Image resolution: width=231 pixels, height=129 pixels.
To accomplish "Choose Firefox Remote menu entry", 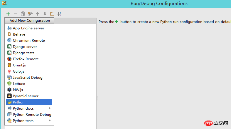I will click(x=29, y=59).
